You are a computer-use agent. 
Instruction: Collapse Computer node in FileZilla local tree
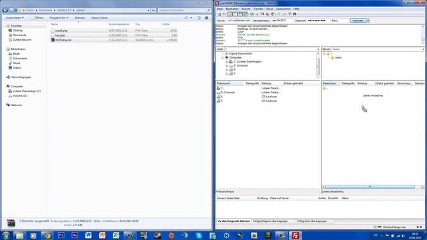click(222, 58)
